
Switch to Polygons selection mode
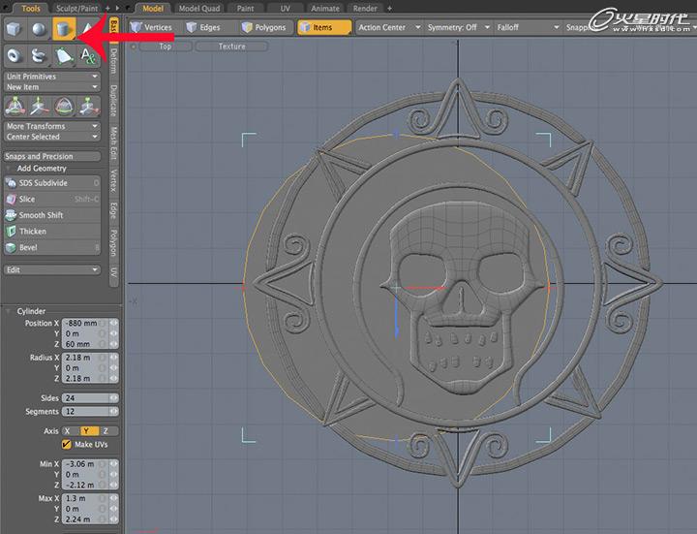[263, 28]
